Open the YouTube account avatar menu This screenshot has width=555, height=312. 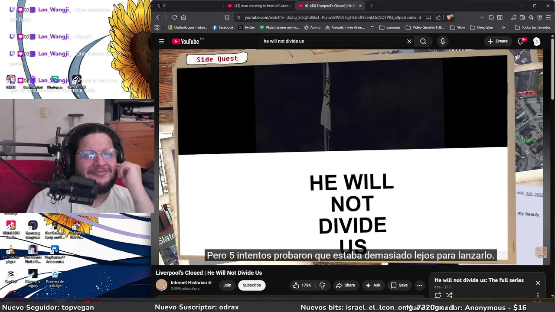coord(537,41)
